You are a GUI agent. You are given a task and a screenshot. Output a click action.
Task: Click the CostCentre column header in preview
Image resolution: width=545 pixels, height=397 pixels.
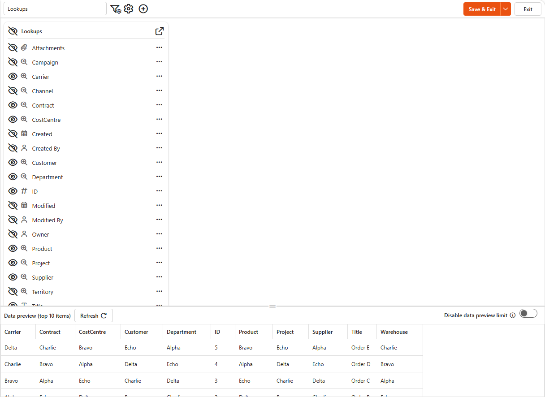point(98,332)
